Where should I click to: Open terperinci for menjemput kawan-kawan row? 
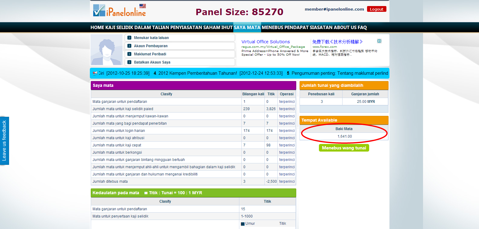(x=287, y=116)
